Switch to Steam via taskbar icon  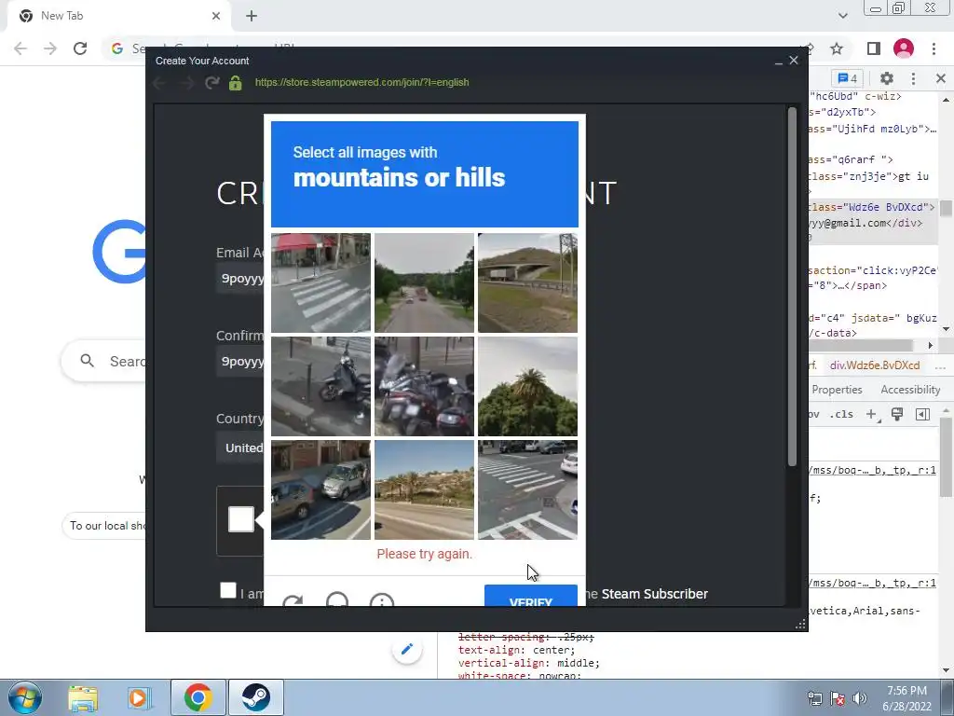(x=255, y=697)
